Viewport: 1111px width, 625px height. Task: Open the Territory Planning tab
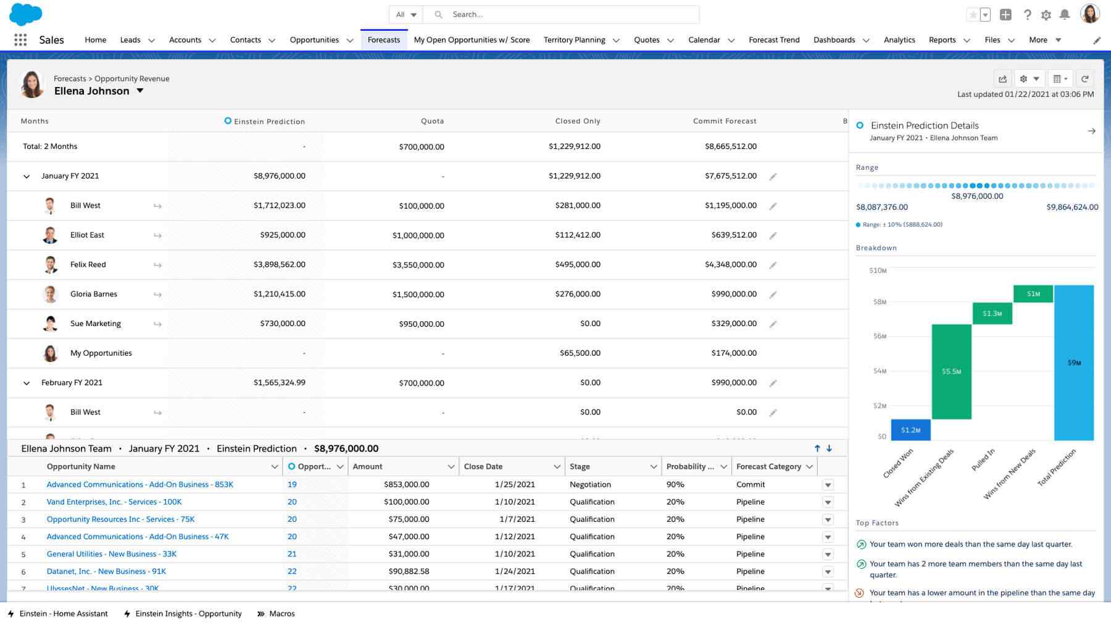[574, 40]
